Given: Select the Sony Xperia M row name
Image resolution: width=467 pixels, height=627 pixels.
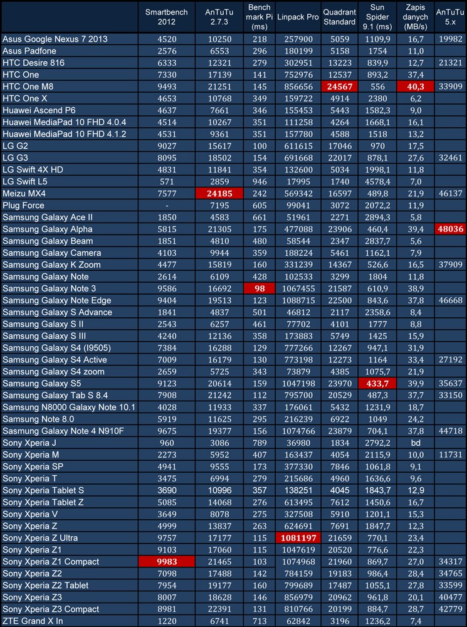Looking at the screenshot, I should [x=31, y=455].
